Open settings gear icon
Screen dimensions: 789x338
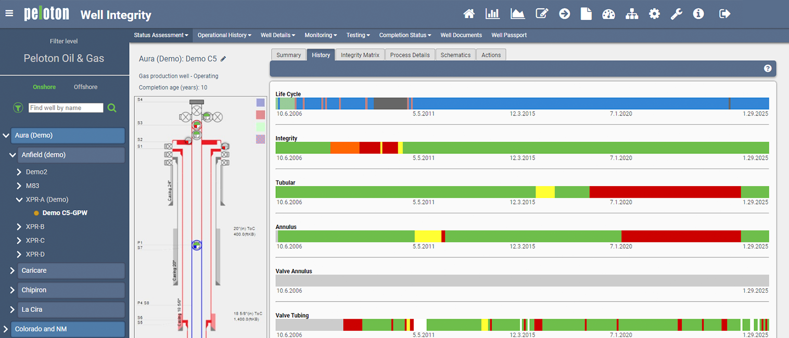click(654, 14)
